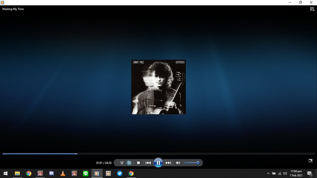Click the Windows Media Player title bar icon

tap(3, 2)
